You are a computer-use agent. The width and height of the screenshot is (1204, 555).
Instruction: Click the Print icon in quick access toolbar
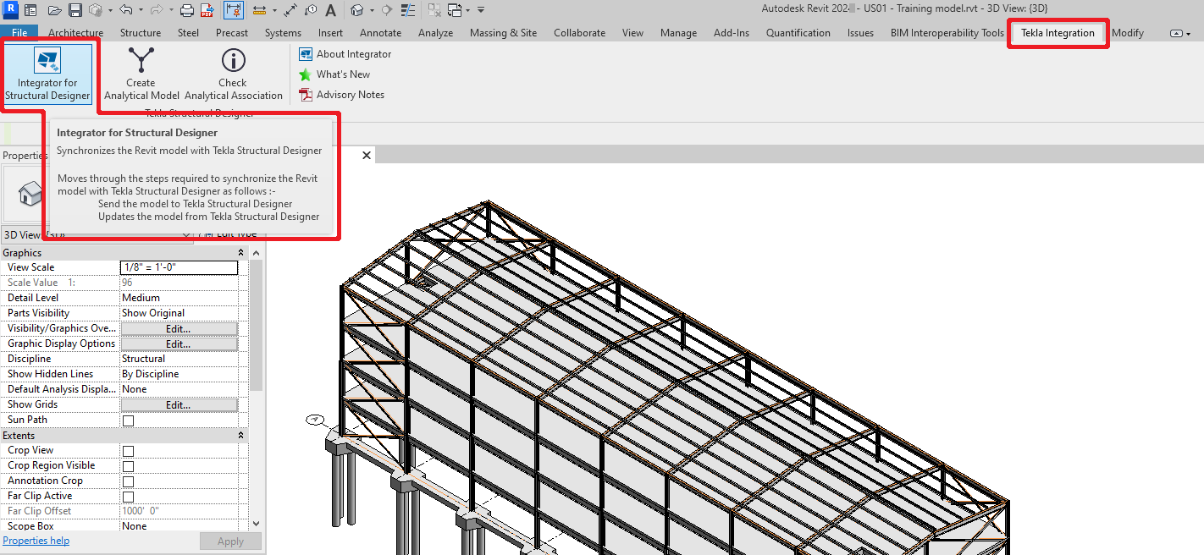pos(187,11)
